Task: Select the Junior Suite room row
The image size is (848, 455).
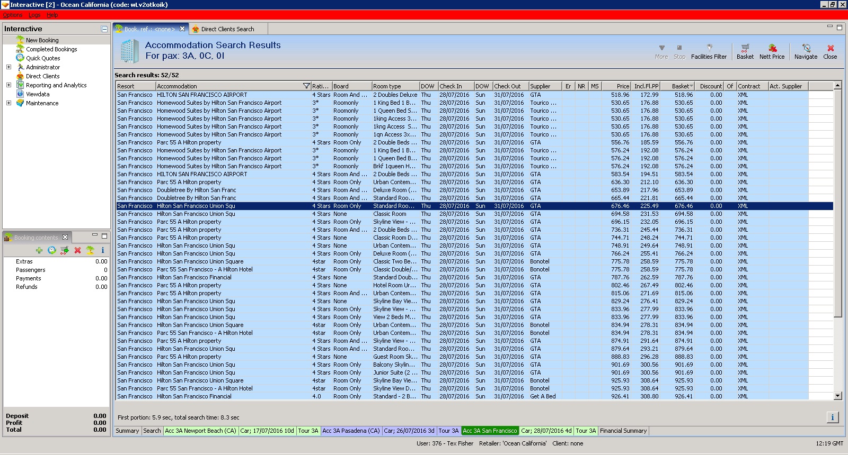Action: (x=474, y=372)
